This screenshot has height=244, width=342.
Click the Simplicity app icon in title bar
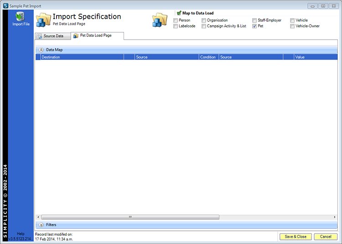pos(5,6)
